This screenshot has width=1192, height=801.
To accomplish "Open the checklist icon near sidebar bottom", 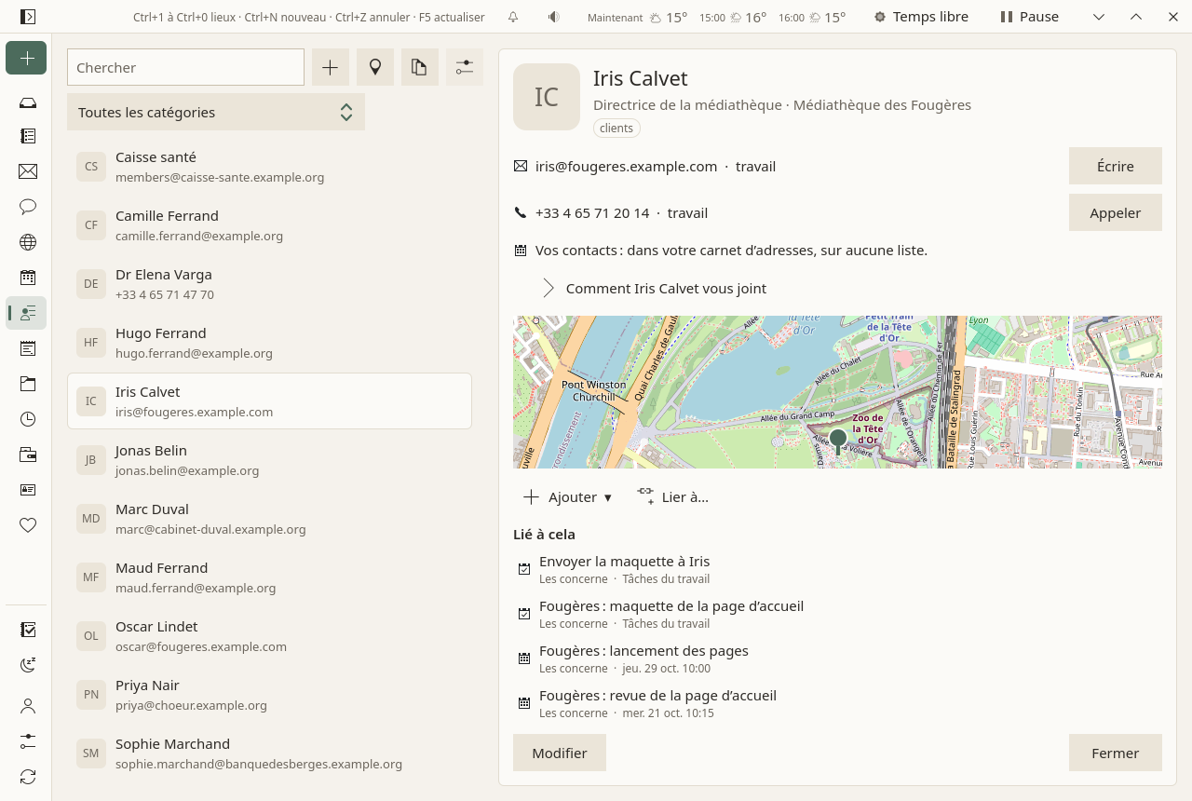I will pyautogui.click(x=28, y=630).
